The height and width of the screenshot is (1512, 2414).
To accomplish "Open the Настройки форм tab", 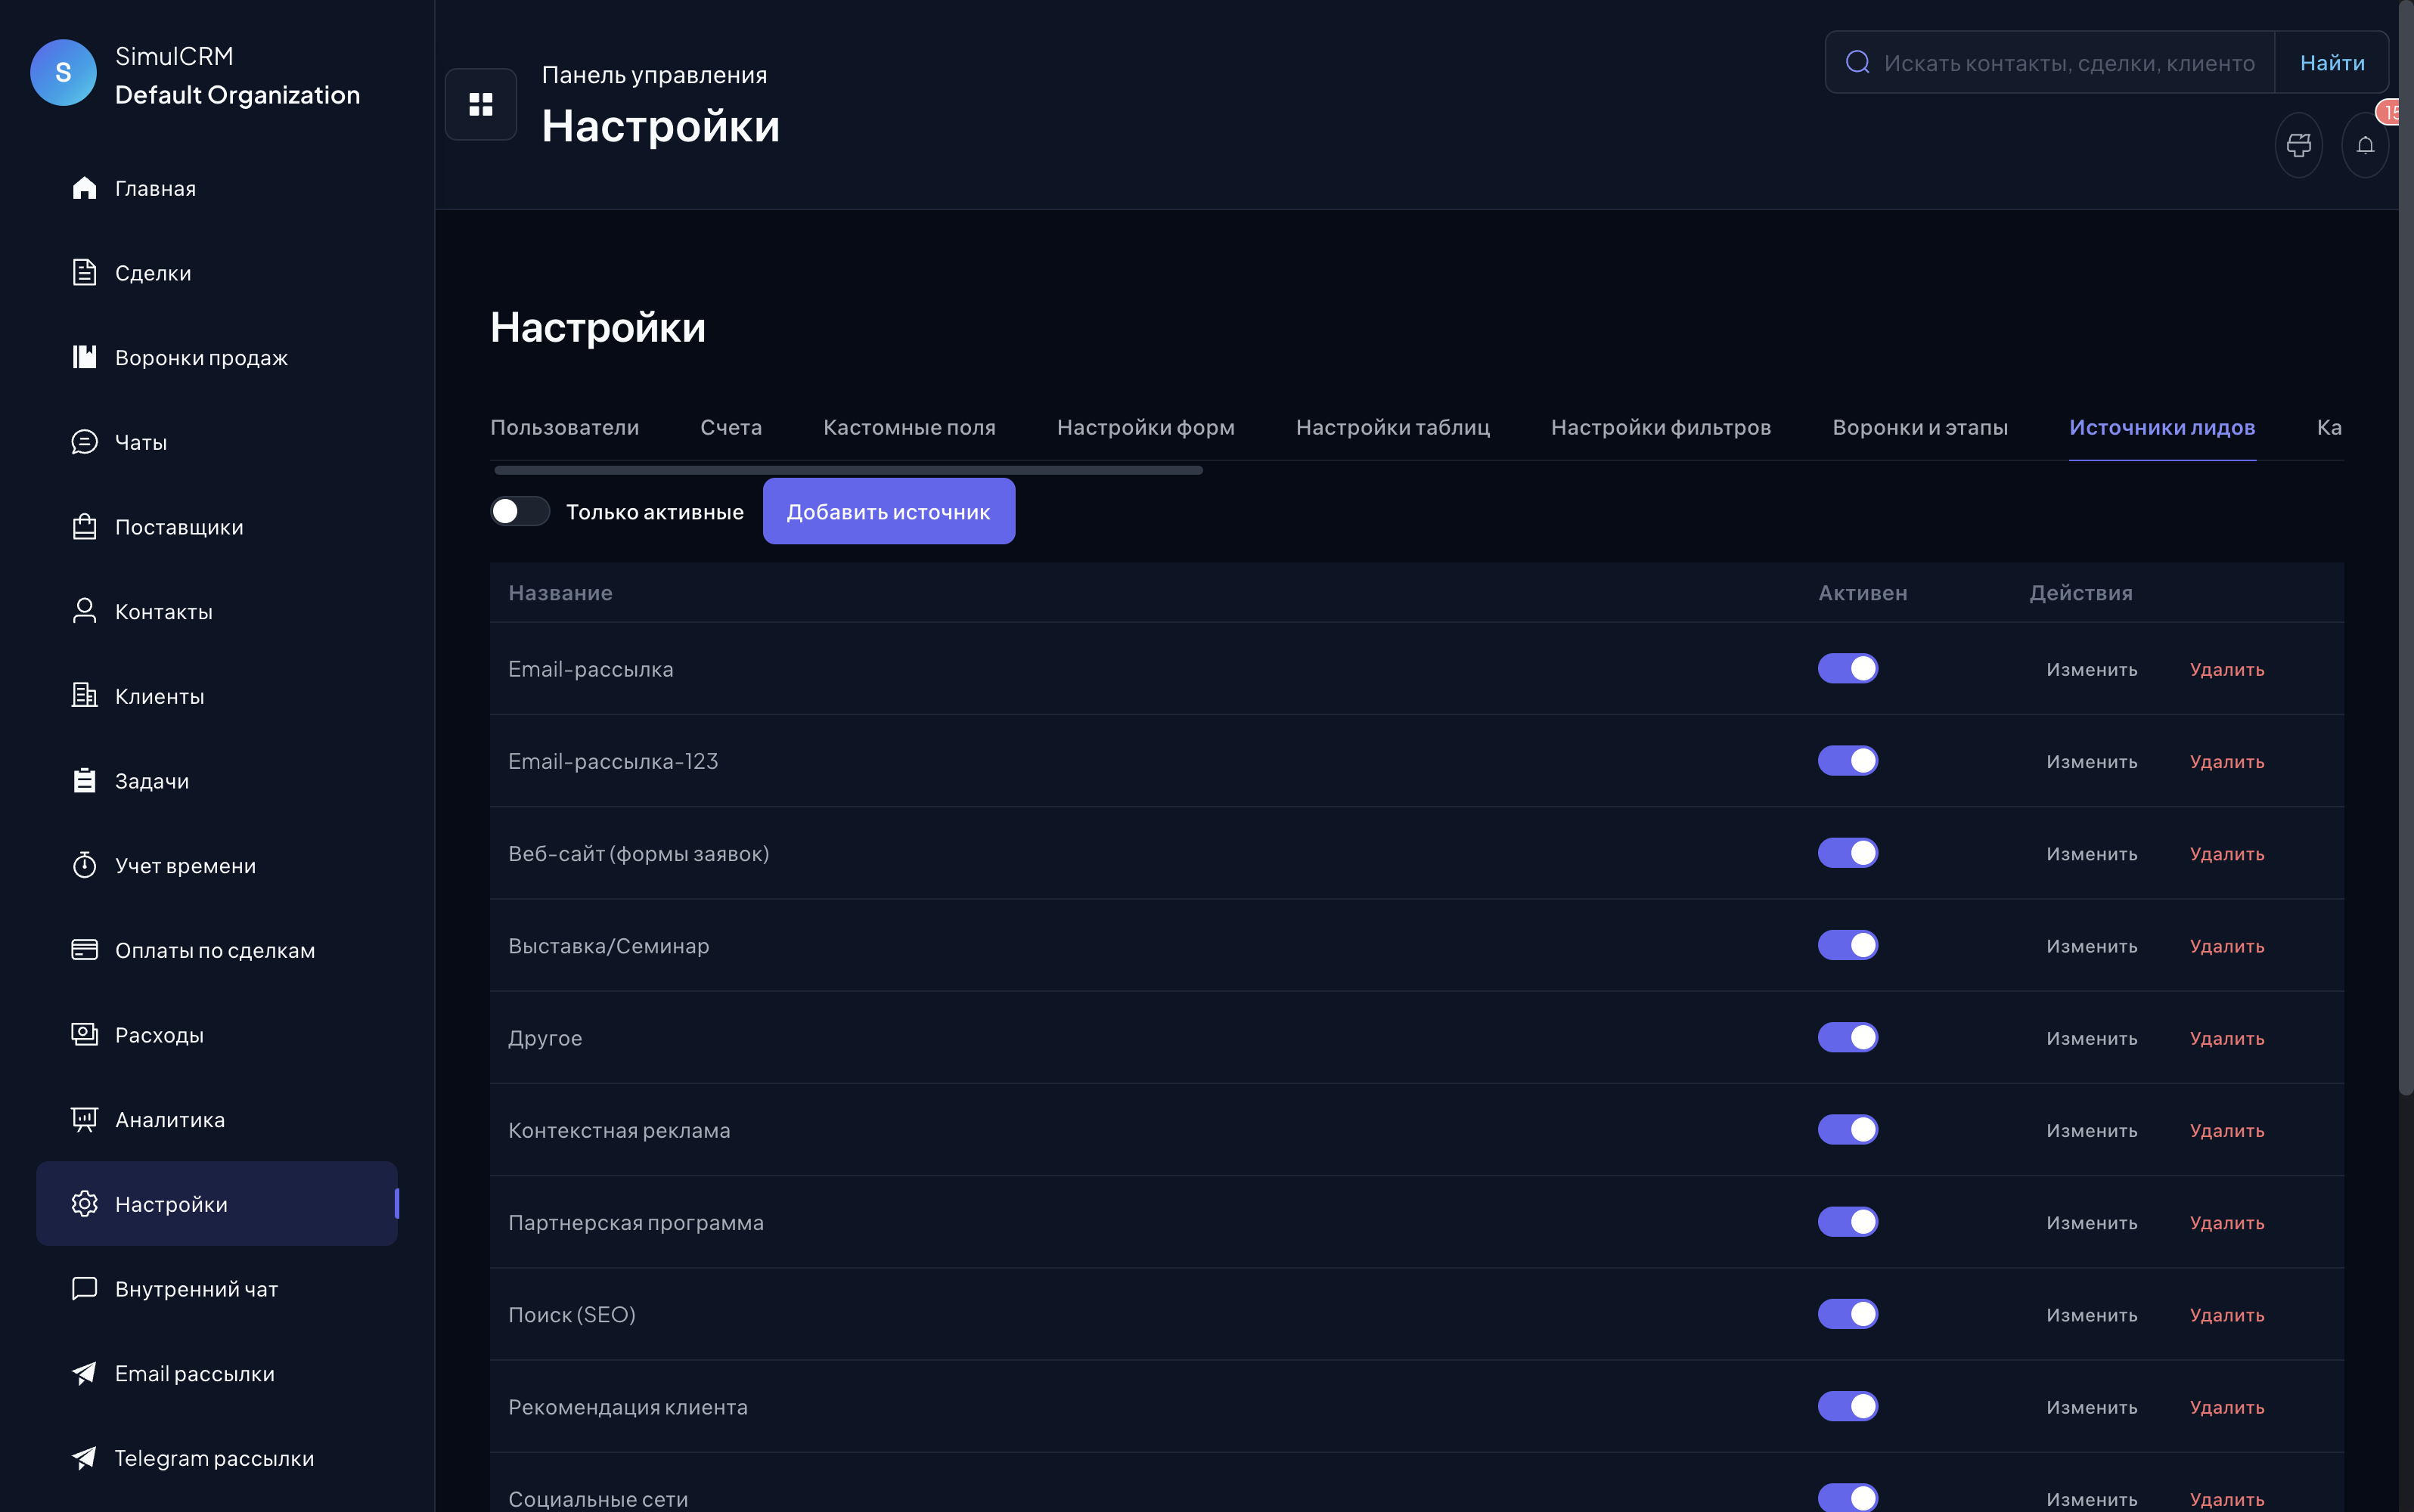I will 1146,427.
